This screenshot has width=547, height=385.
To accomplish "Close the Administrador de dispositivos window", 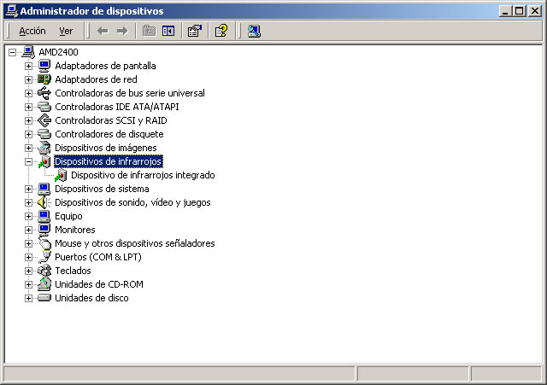I will tap(535, 11).
